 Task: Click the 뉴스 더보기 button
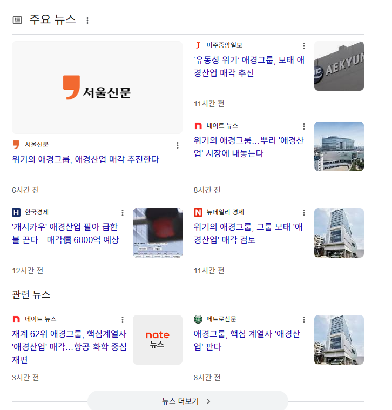pos(188,401)
